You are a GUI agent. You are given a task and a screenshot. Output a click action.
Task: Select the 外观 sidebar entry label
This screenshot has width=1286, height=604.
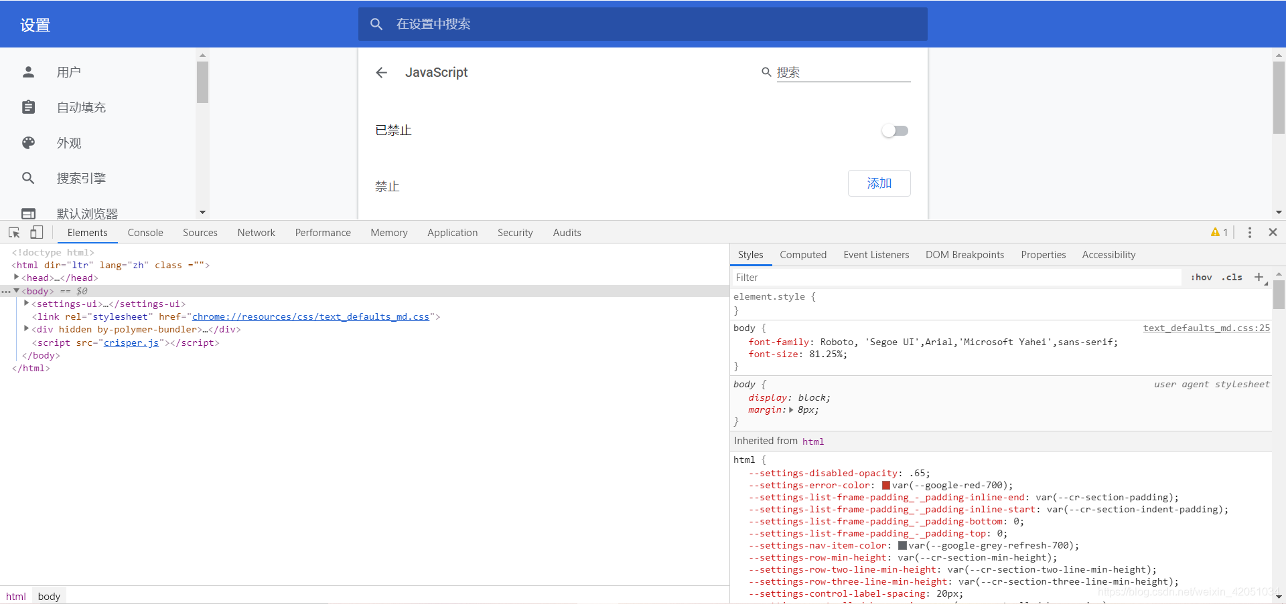pos(69,142)
